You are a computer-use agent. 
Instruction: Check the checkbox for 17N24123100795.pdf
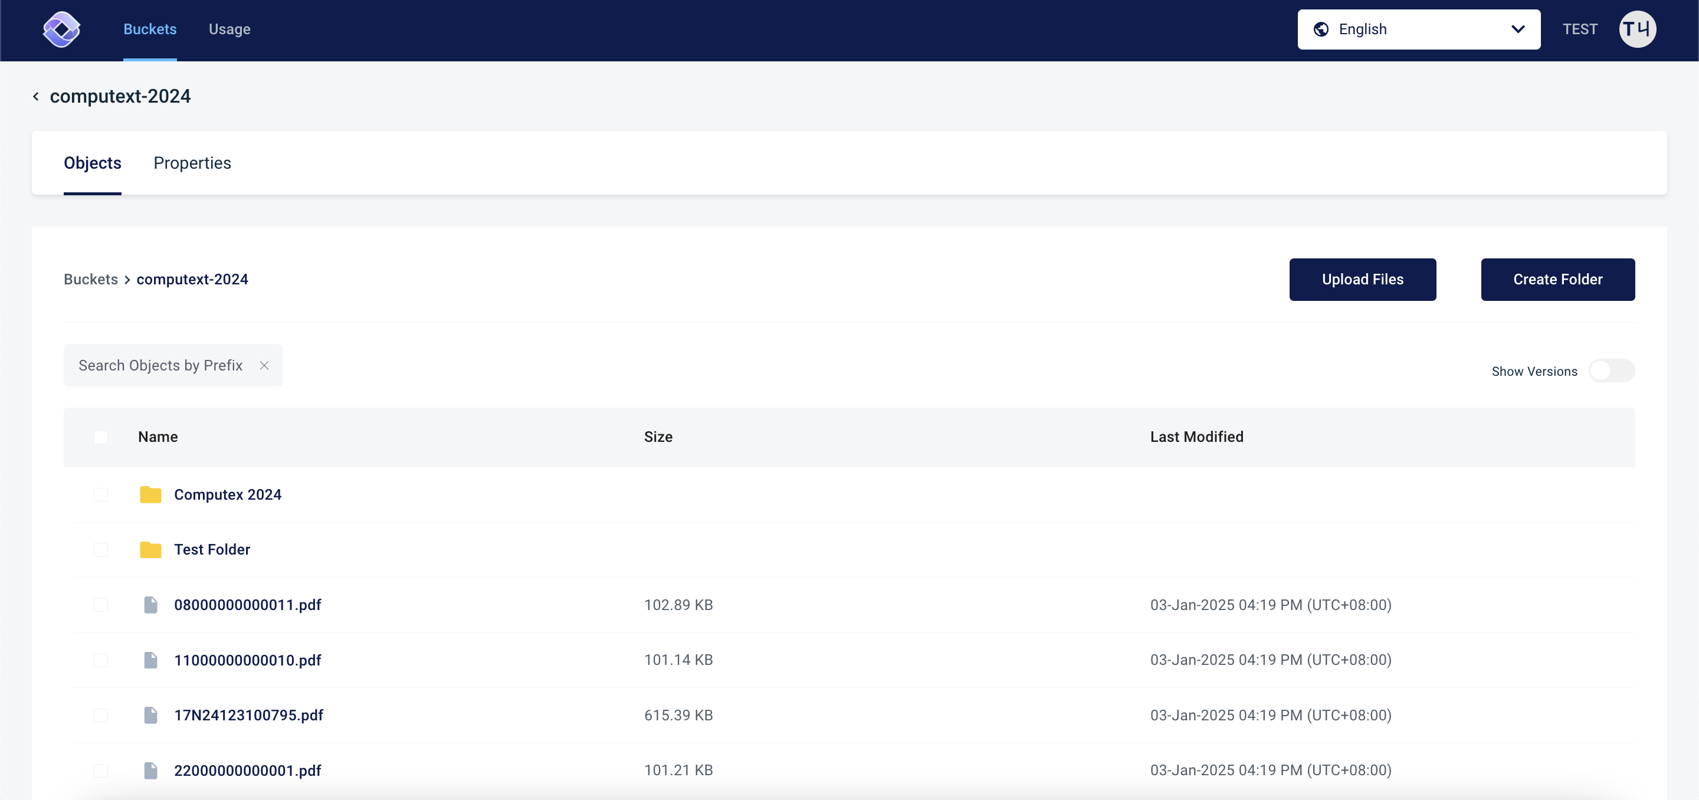(x=101, y=715)
